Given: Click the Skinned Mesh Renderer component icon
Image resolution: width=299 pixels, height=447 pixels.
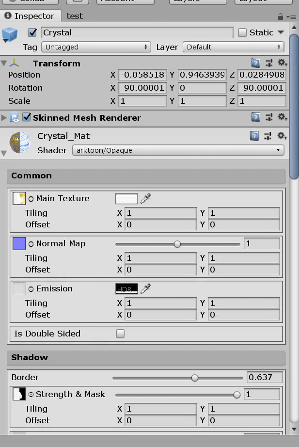Looking at the screenshot, I should [x=15, y=117].
